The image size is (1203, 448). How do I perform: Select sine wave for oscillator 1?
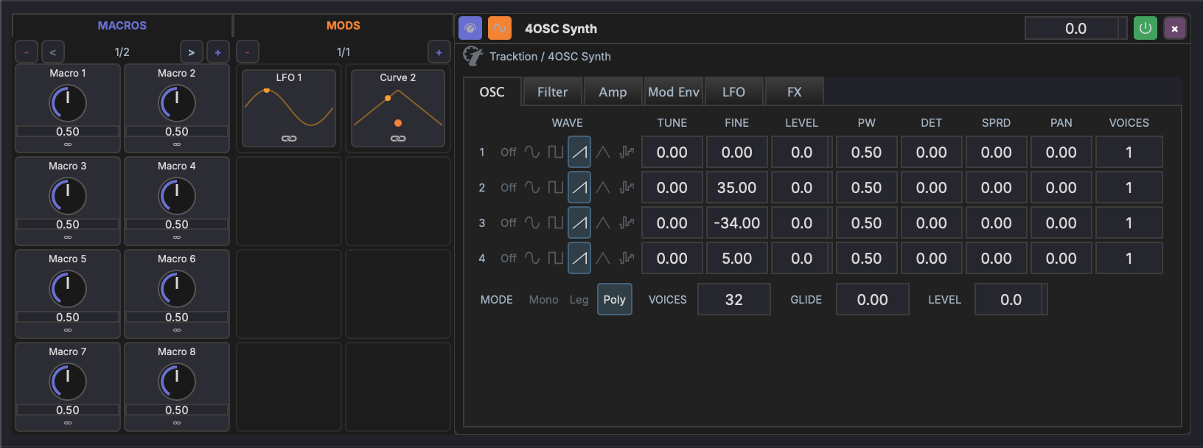532,153
